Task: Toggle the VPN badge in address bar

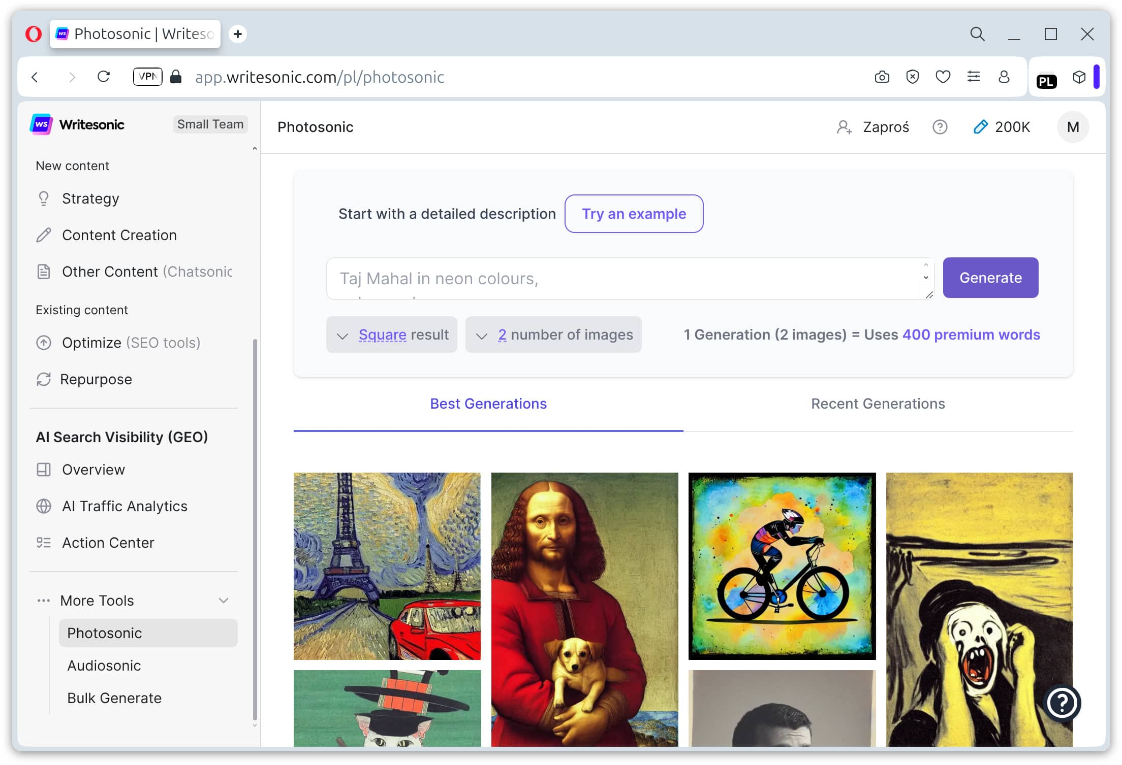Action: [x=147, y=77]
